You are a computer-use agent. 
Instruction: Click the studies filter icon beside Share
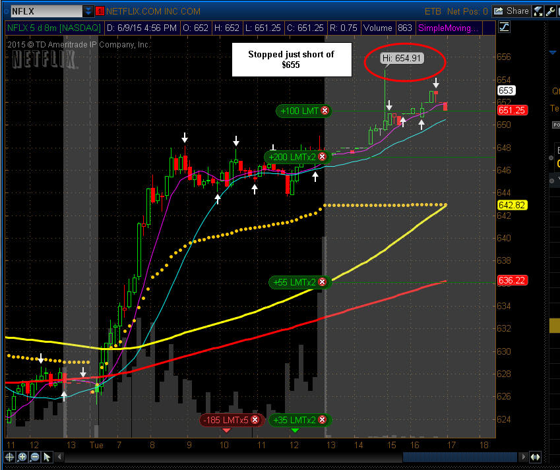pos(538,11)
